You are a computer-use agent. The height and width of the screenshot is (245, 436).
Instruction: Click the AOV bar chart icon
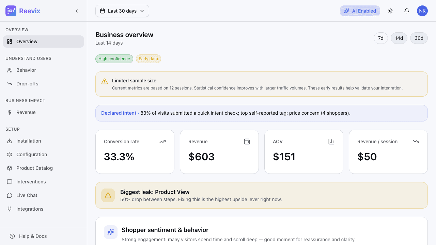coord(331,142)
